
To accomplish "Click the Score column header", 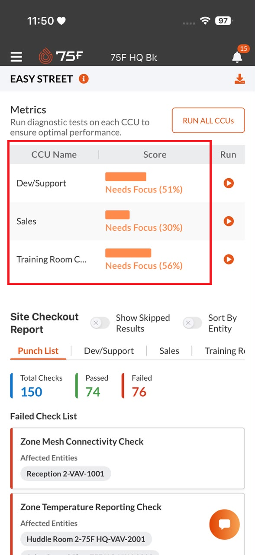I will (155, 155).
